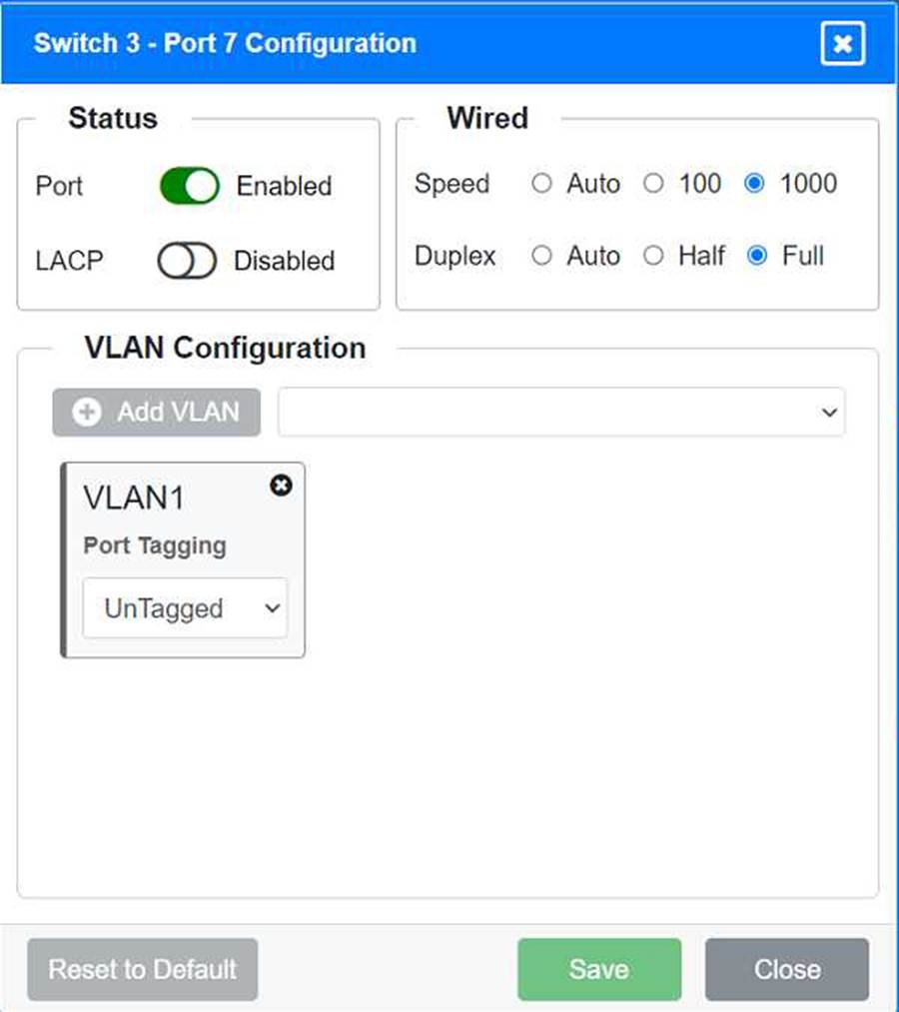This screenshot has height=1012, width=899.
Task: Click the Switch 3 - Port 7 Configuration title
Action: pyautogui.click(x=225, y=43)
